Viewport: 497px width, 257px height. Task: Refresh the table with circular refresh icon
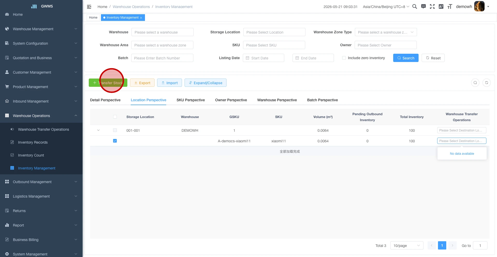(487, 83)
